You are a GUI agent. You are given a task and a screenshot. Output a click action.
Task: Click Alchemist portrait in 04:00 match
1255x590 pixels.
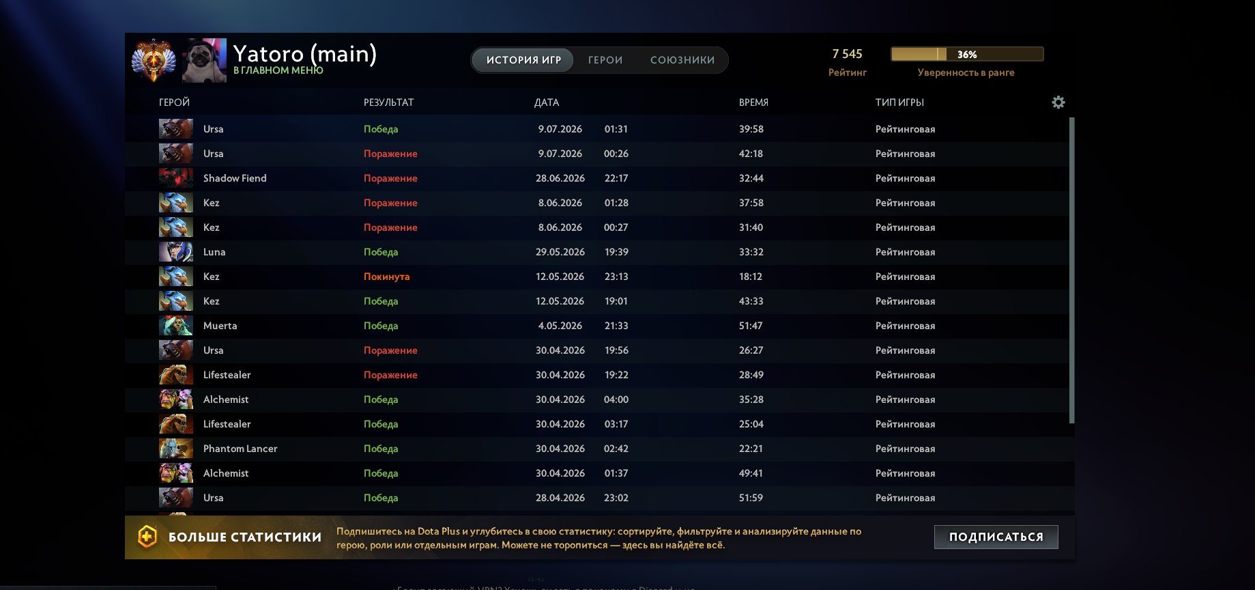[176, 399]
